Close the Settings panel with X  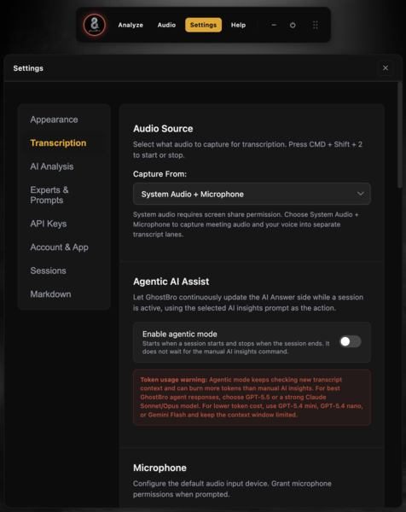tap(386, 68)
